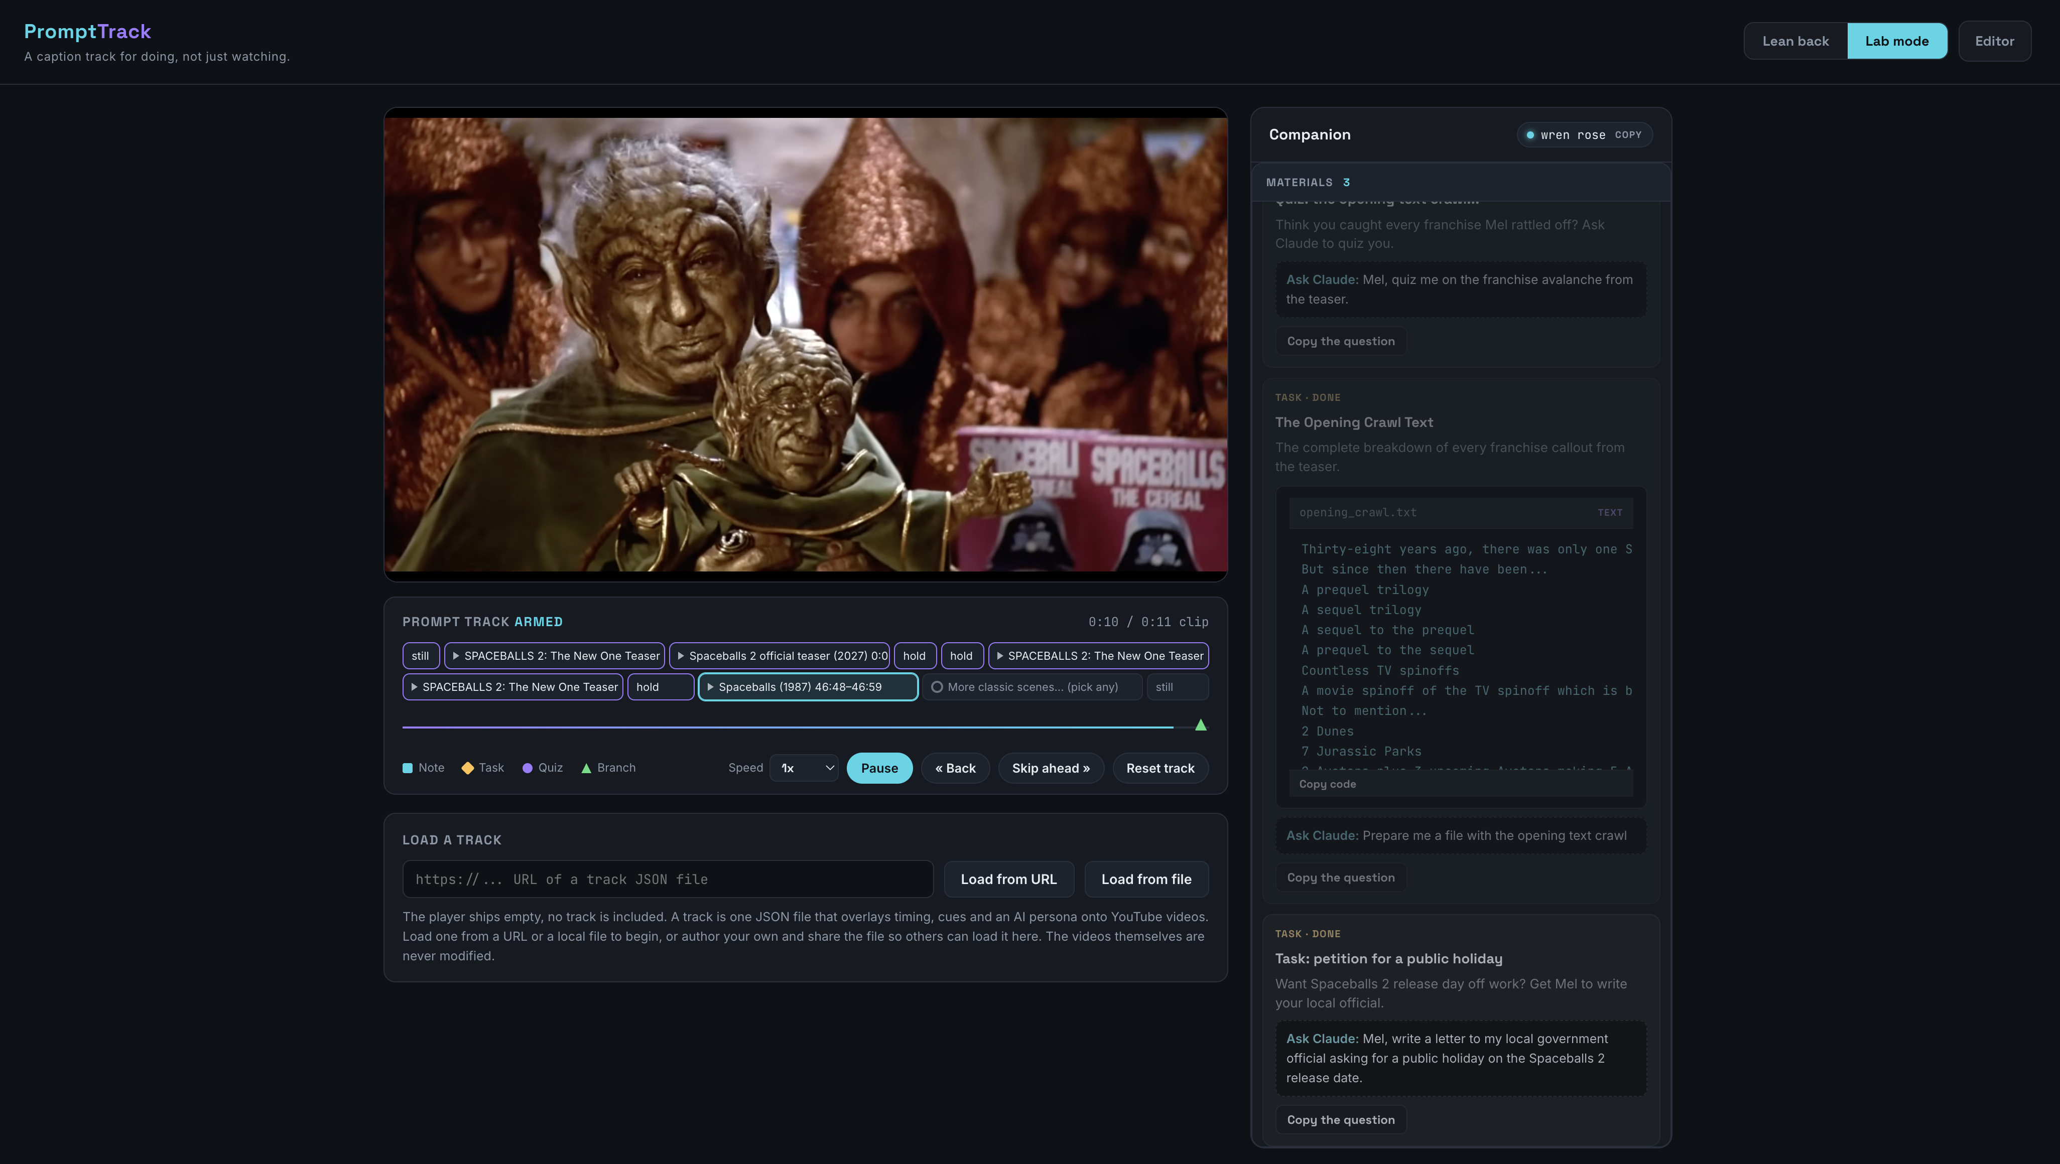Select the teaser chip that starts the second chip row
The width and height of the screenshot is (2060, 1164).
(x=512, y=687)
